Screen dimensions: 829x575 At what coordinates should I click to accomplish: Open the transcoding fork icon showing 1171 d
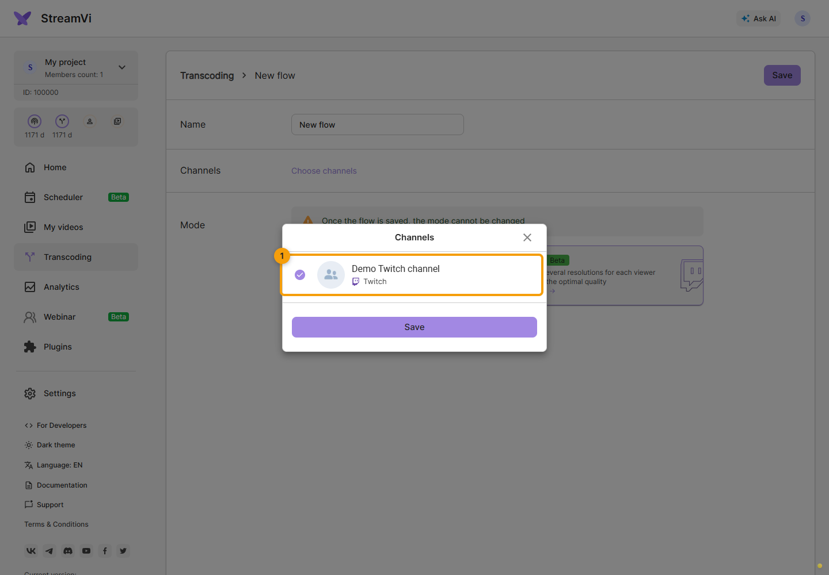tap(62, 121)
